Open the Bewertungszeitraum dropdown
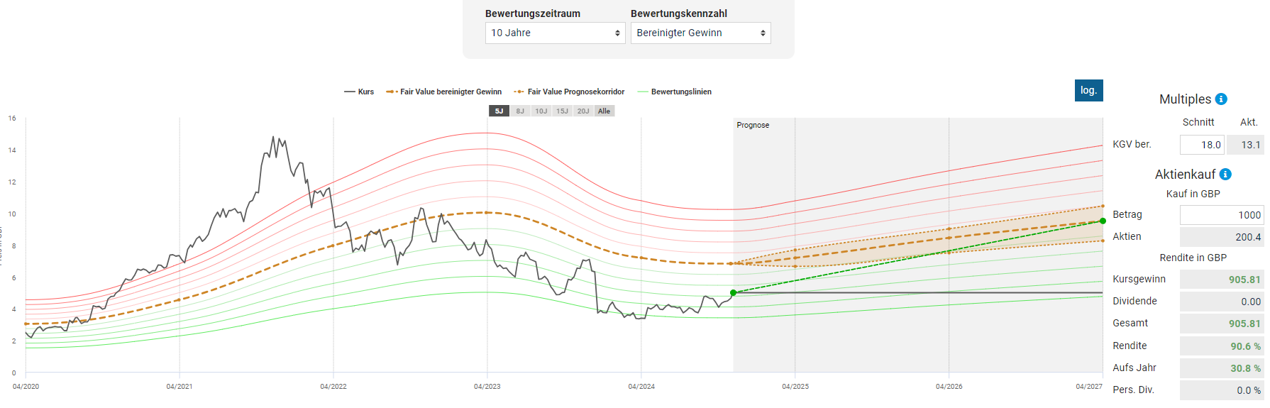Viewport: 1270px width, 408px height. coord(555,33)
